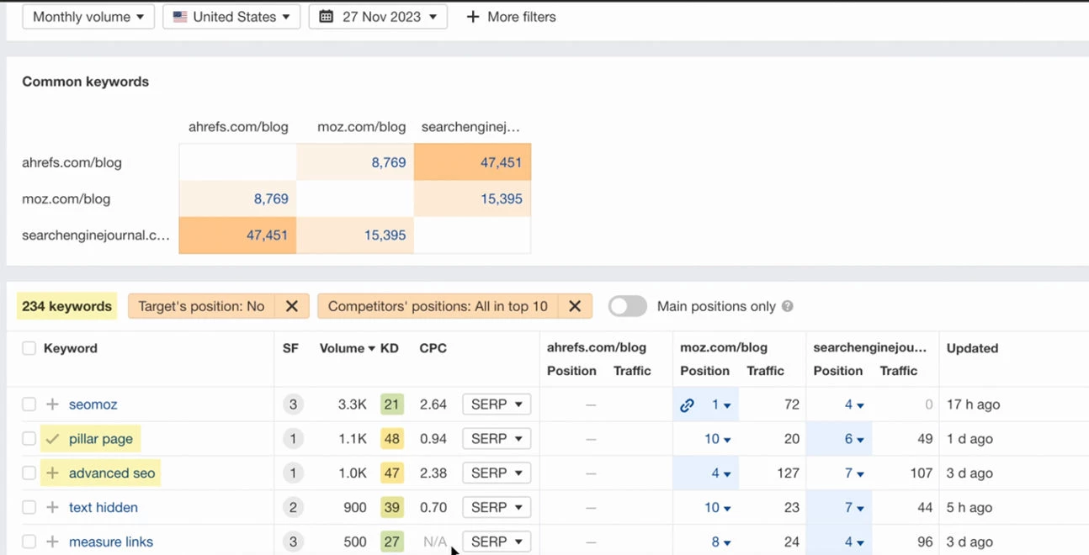Click 8,769 in the ahrefs.com/blog row
The width and height of the screenshot is (1089, 555).
pos(388,163)
